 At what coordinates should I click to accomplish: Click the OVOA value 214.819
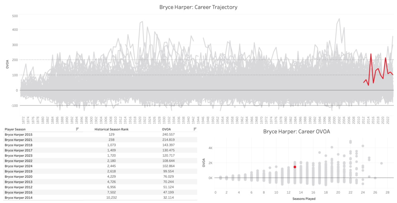168,140
